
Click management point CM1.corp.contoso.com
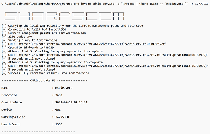click(x=69, y=33)
